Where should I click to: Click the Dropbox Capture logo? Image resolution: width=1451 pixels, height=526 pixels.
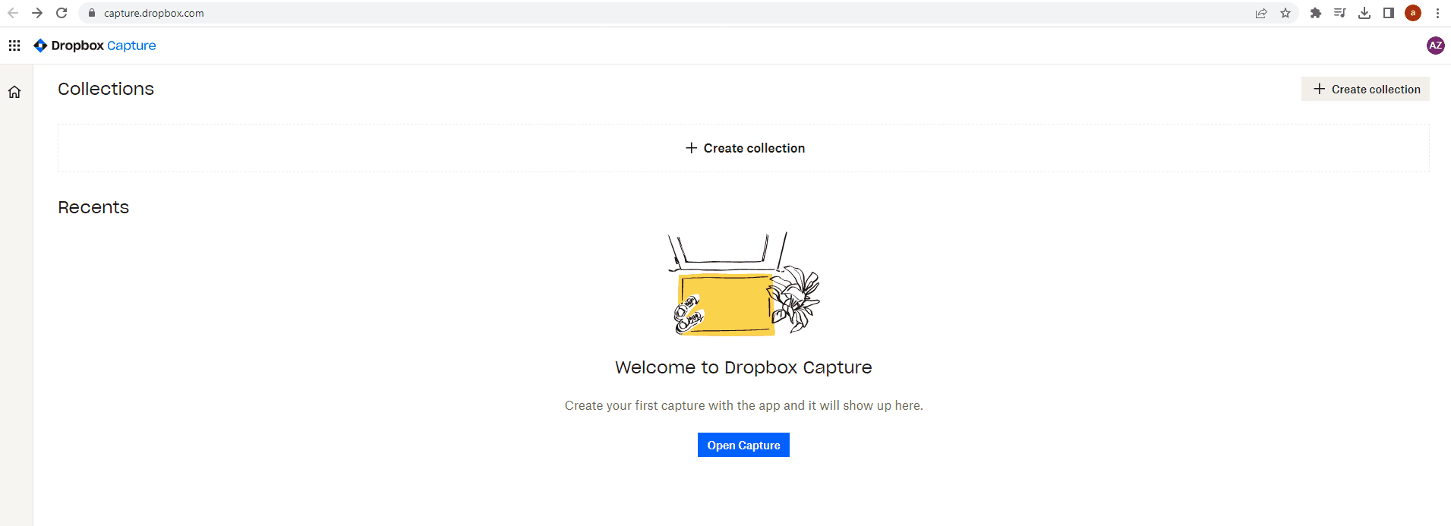(95, 46)
